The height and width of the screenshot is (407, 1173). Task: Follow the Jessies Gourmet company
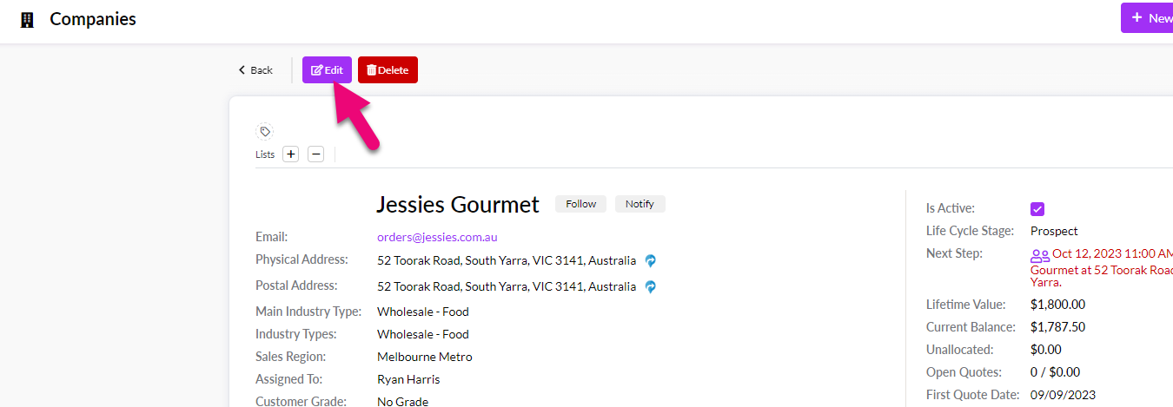[x=580, y=204]
